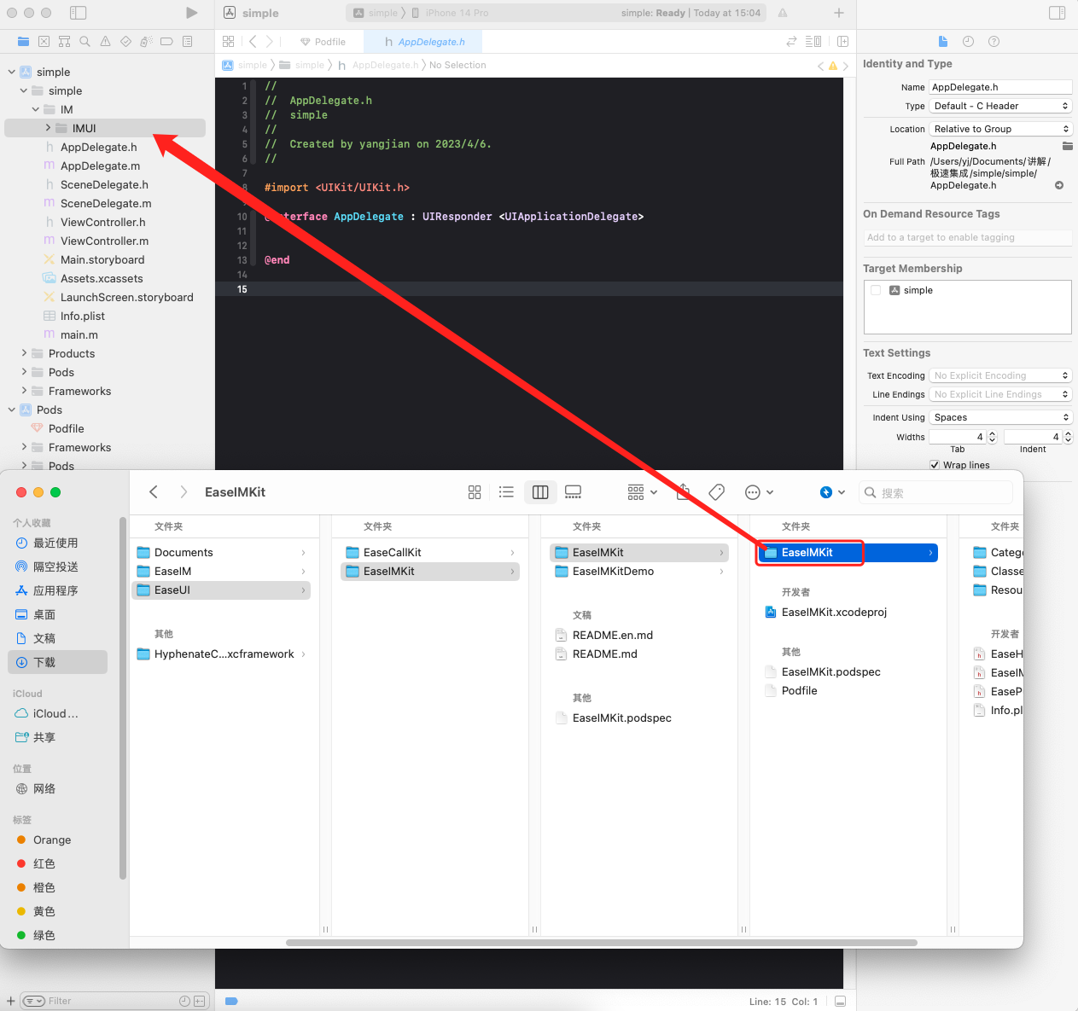Choose file location folder icon in inspector

click(x=1067, y=146)
